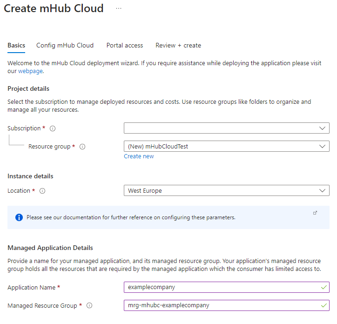The height and width of the screenshot is (324, 337).
Task: Click the Managed Application Details heading
Action: 50,248
